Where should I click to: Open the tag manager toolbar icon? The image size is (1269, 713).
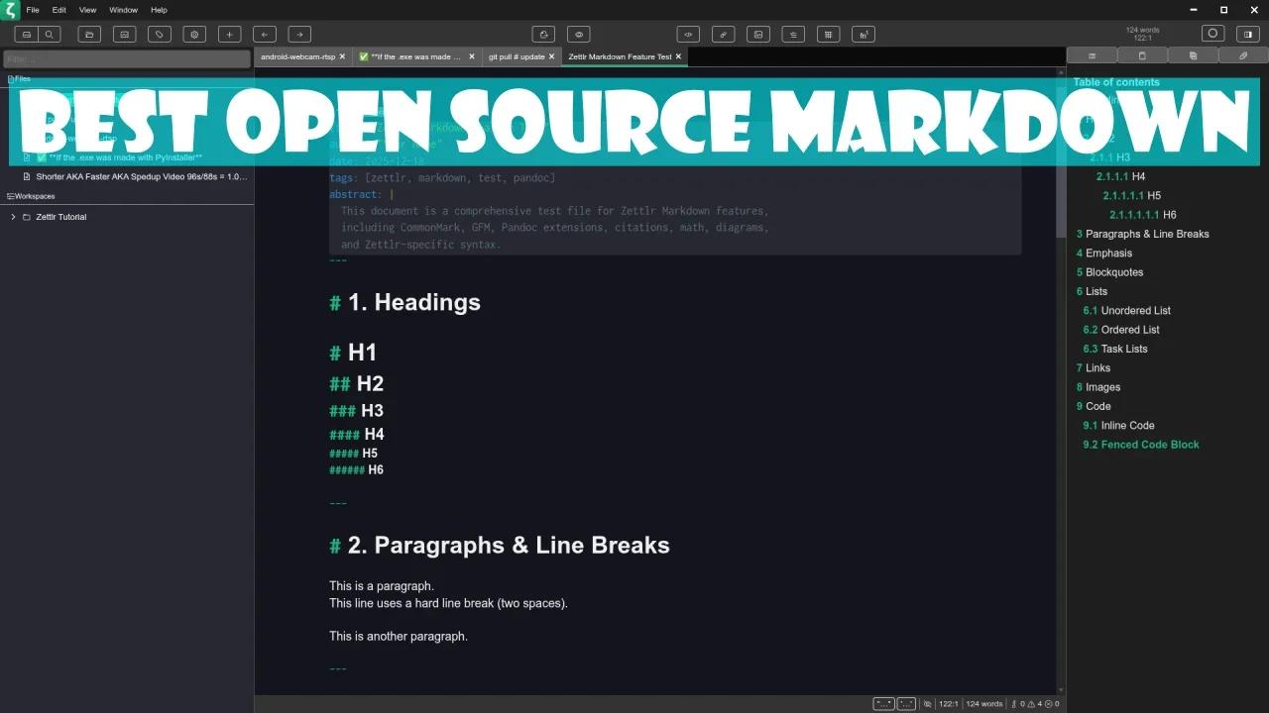(159, 34)
